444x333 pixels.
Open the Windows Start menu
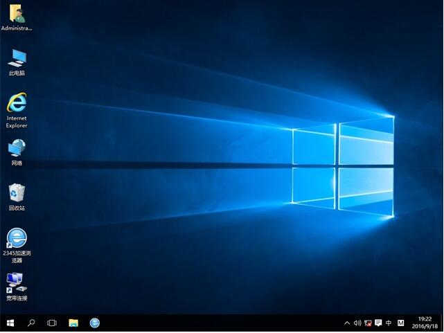click(x=10, y=323)
